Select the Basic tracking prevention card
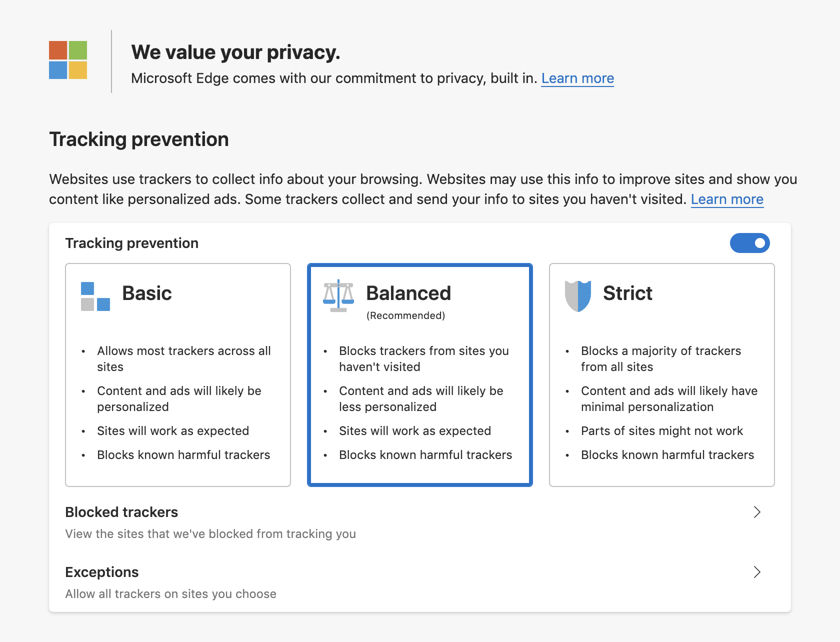Image resolution: width=840 pixels, height=642 pixels. (178, 375)
